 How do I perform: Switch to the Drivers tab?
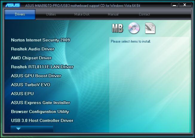tap(20, 14)
